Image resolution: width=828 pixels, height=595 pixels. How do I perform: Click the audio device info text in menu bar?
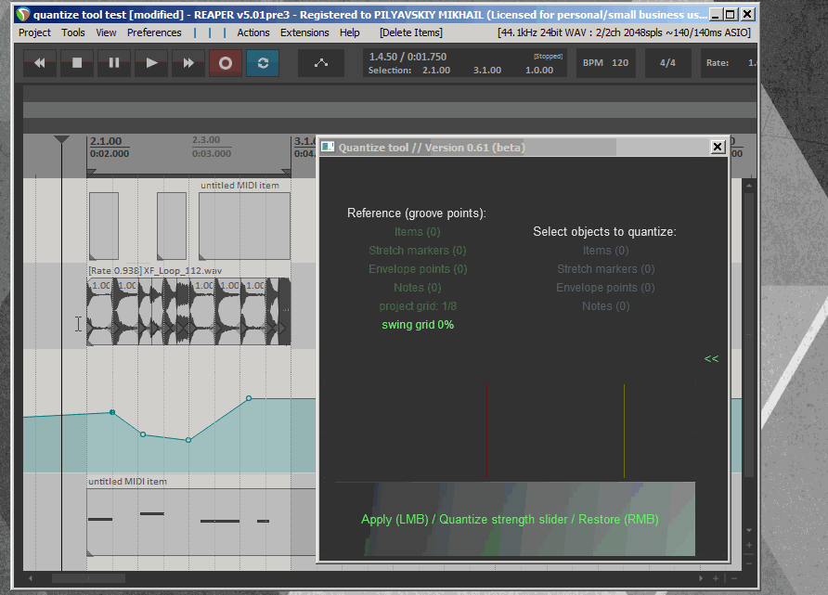(624, 32)
